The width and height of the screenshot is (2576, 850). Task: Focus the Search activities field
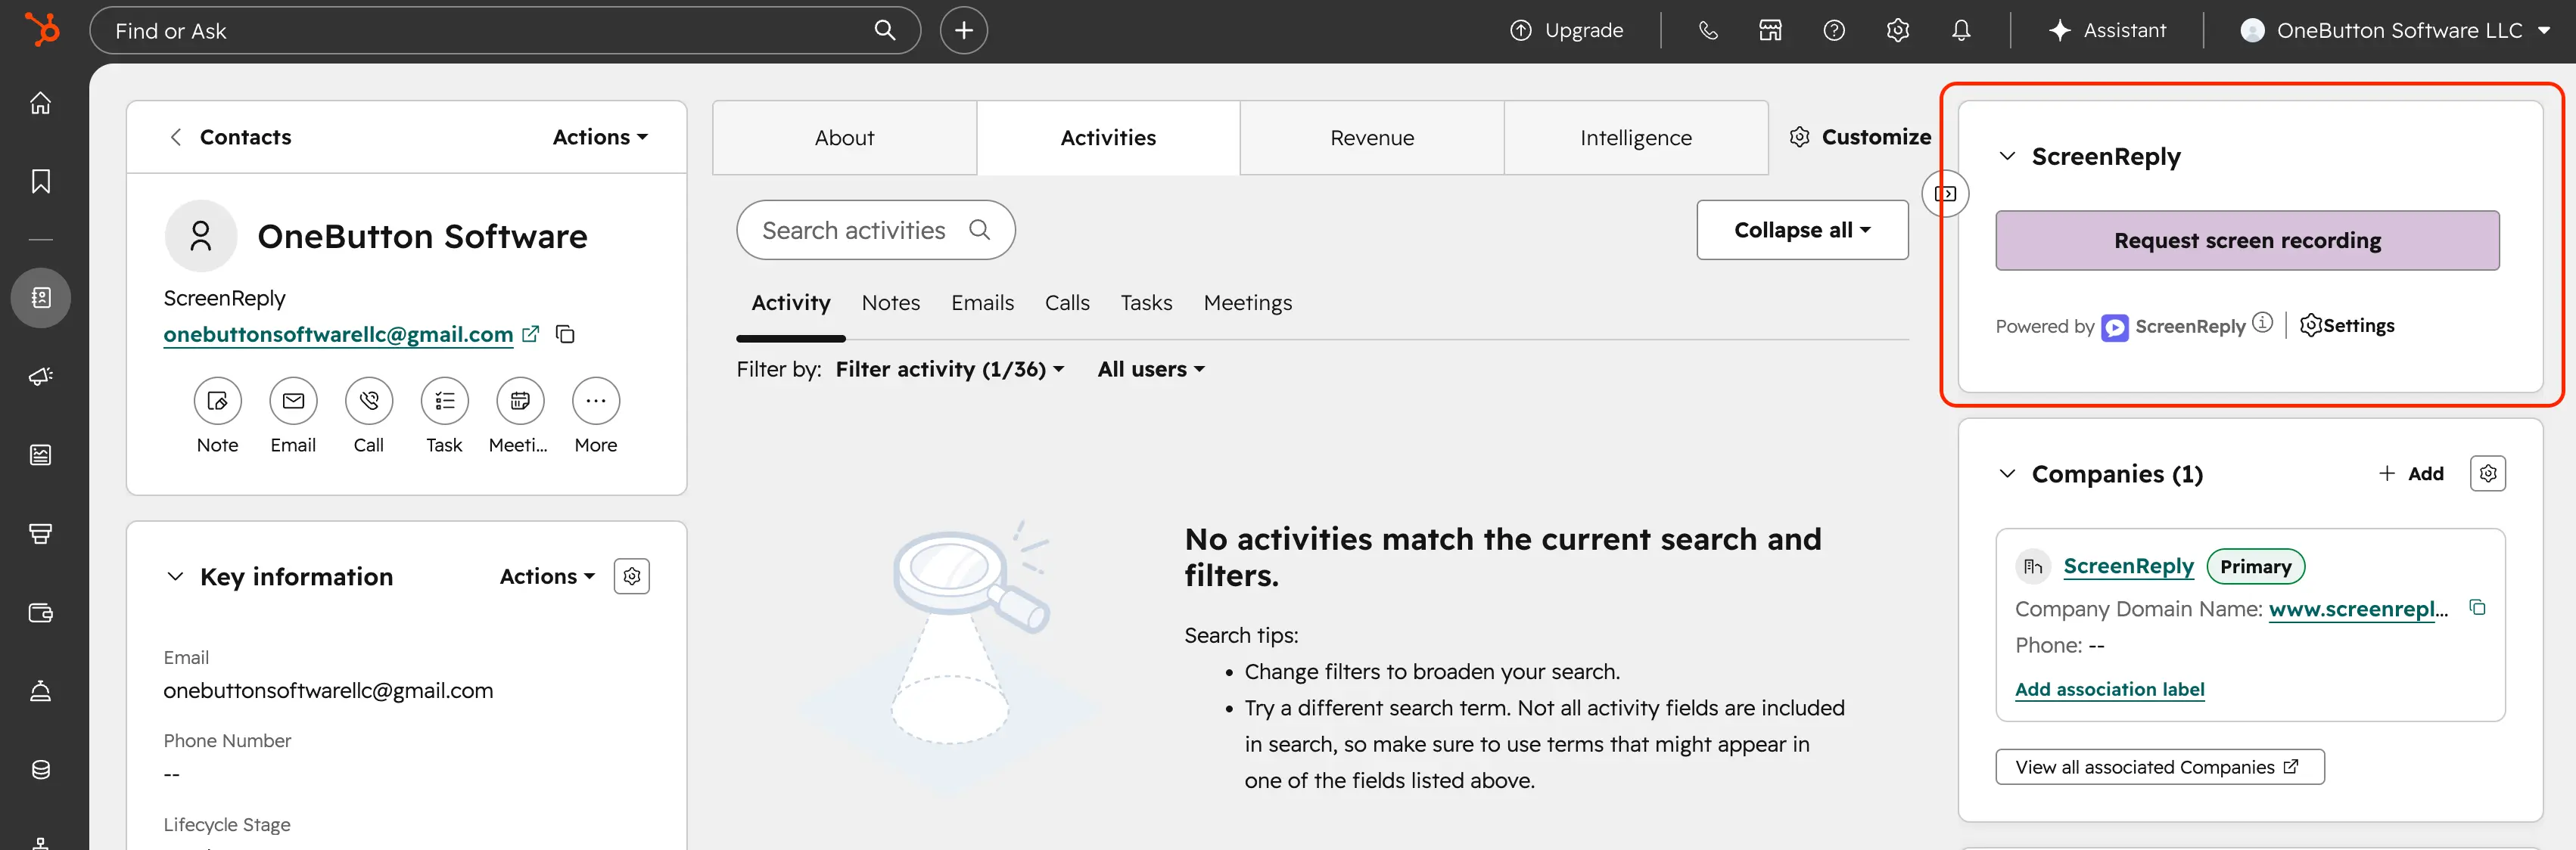tap(876, 230)
